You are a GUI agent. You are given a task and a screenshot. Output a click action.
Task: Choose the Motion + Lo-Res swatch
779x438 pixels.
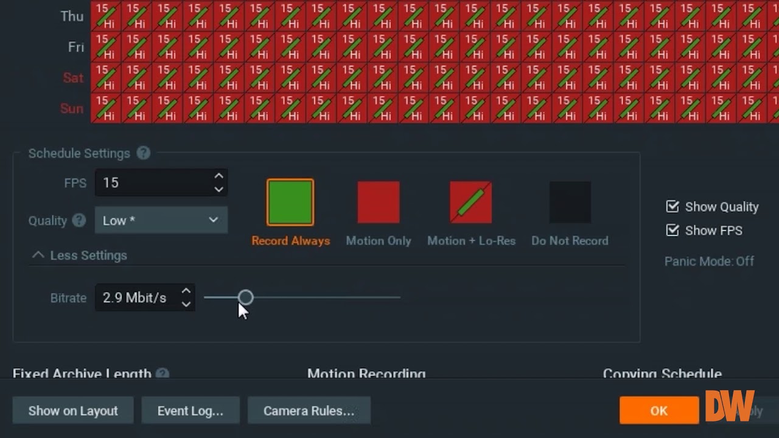(x=470, y=203)
